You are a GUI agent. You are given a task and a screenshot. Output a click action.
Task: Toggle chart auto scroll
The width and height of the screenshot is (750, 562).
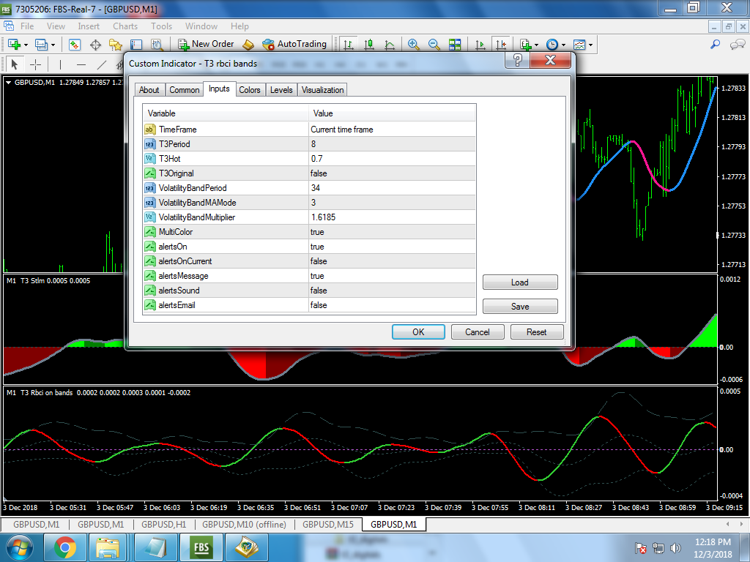(x=480, y=45)
